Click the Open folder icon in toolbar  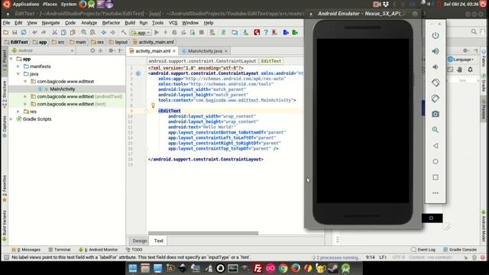click(x=6, y=32)
